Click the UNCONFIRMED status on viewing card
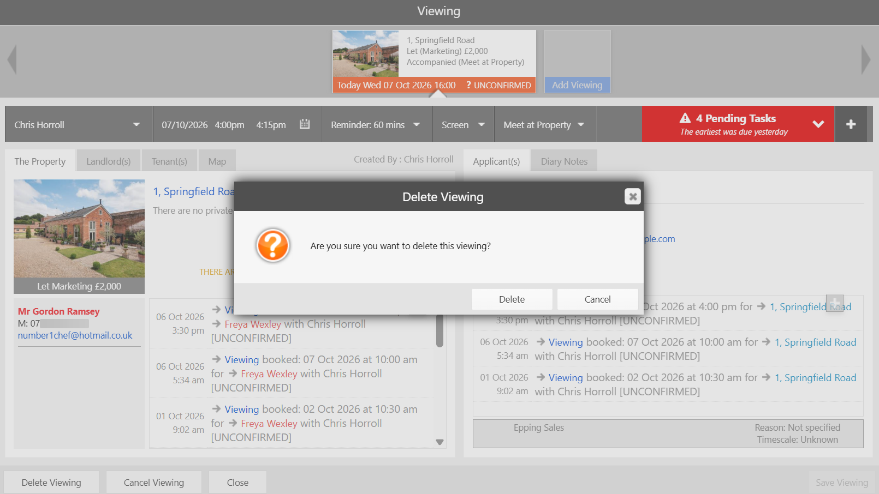This screenshot has height=494, width=879. 498,85
